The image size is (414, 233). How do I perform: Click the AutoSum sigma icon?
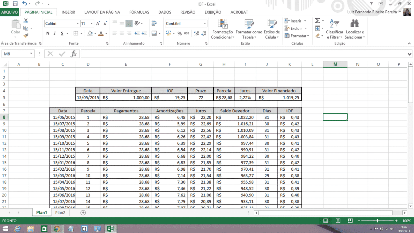pyautogui.click(x=317, y=21)
